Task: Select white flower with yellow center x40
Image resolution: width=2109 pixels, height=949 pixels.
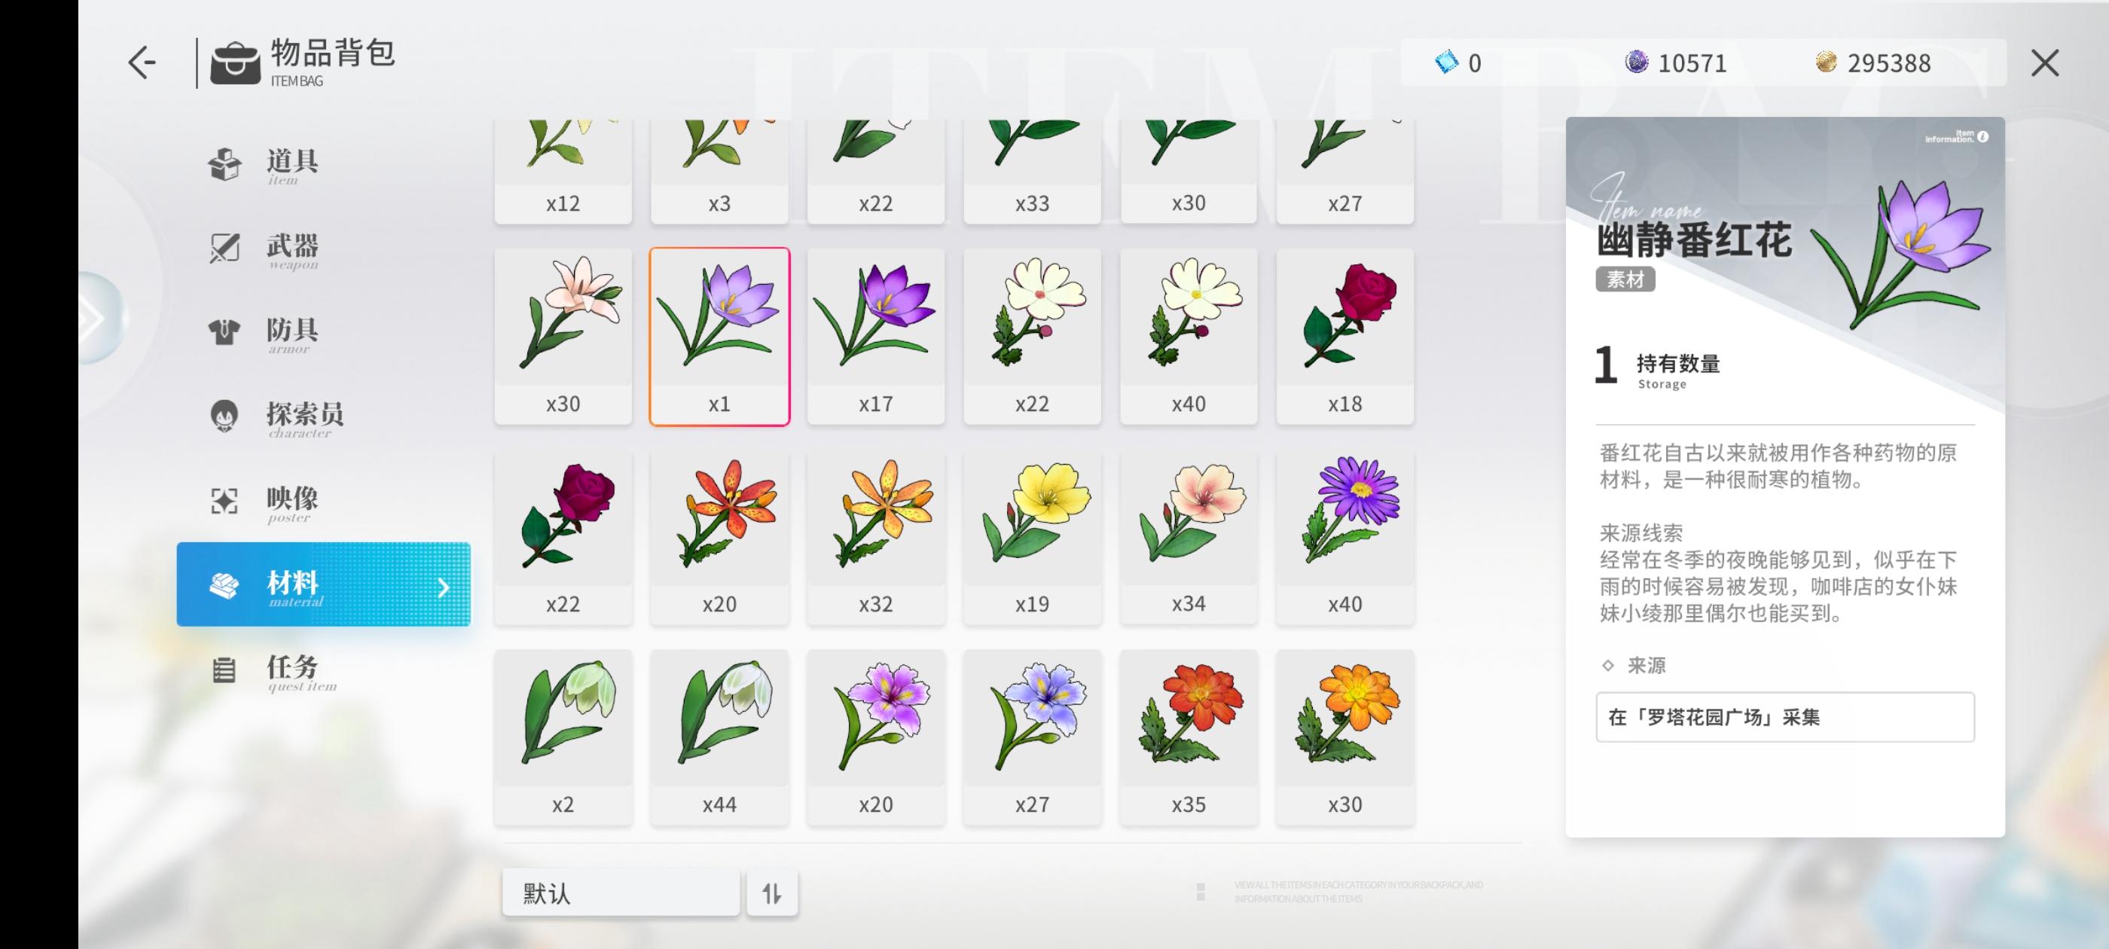Action: (x=1189, y=336)
